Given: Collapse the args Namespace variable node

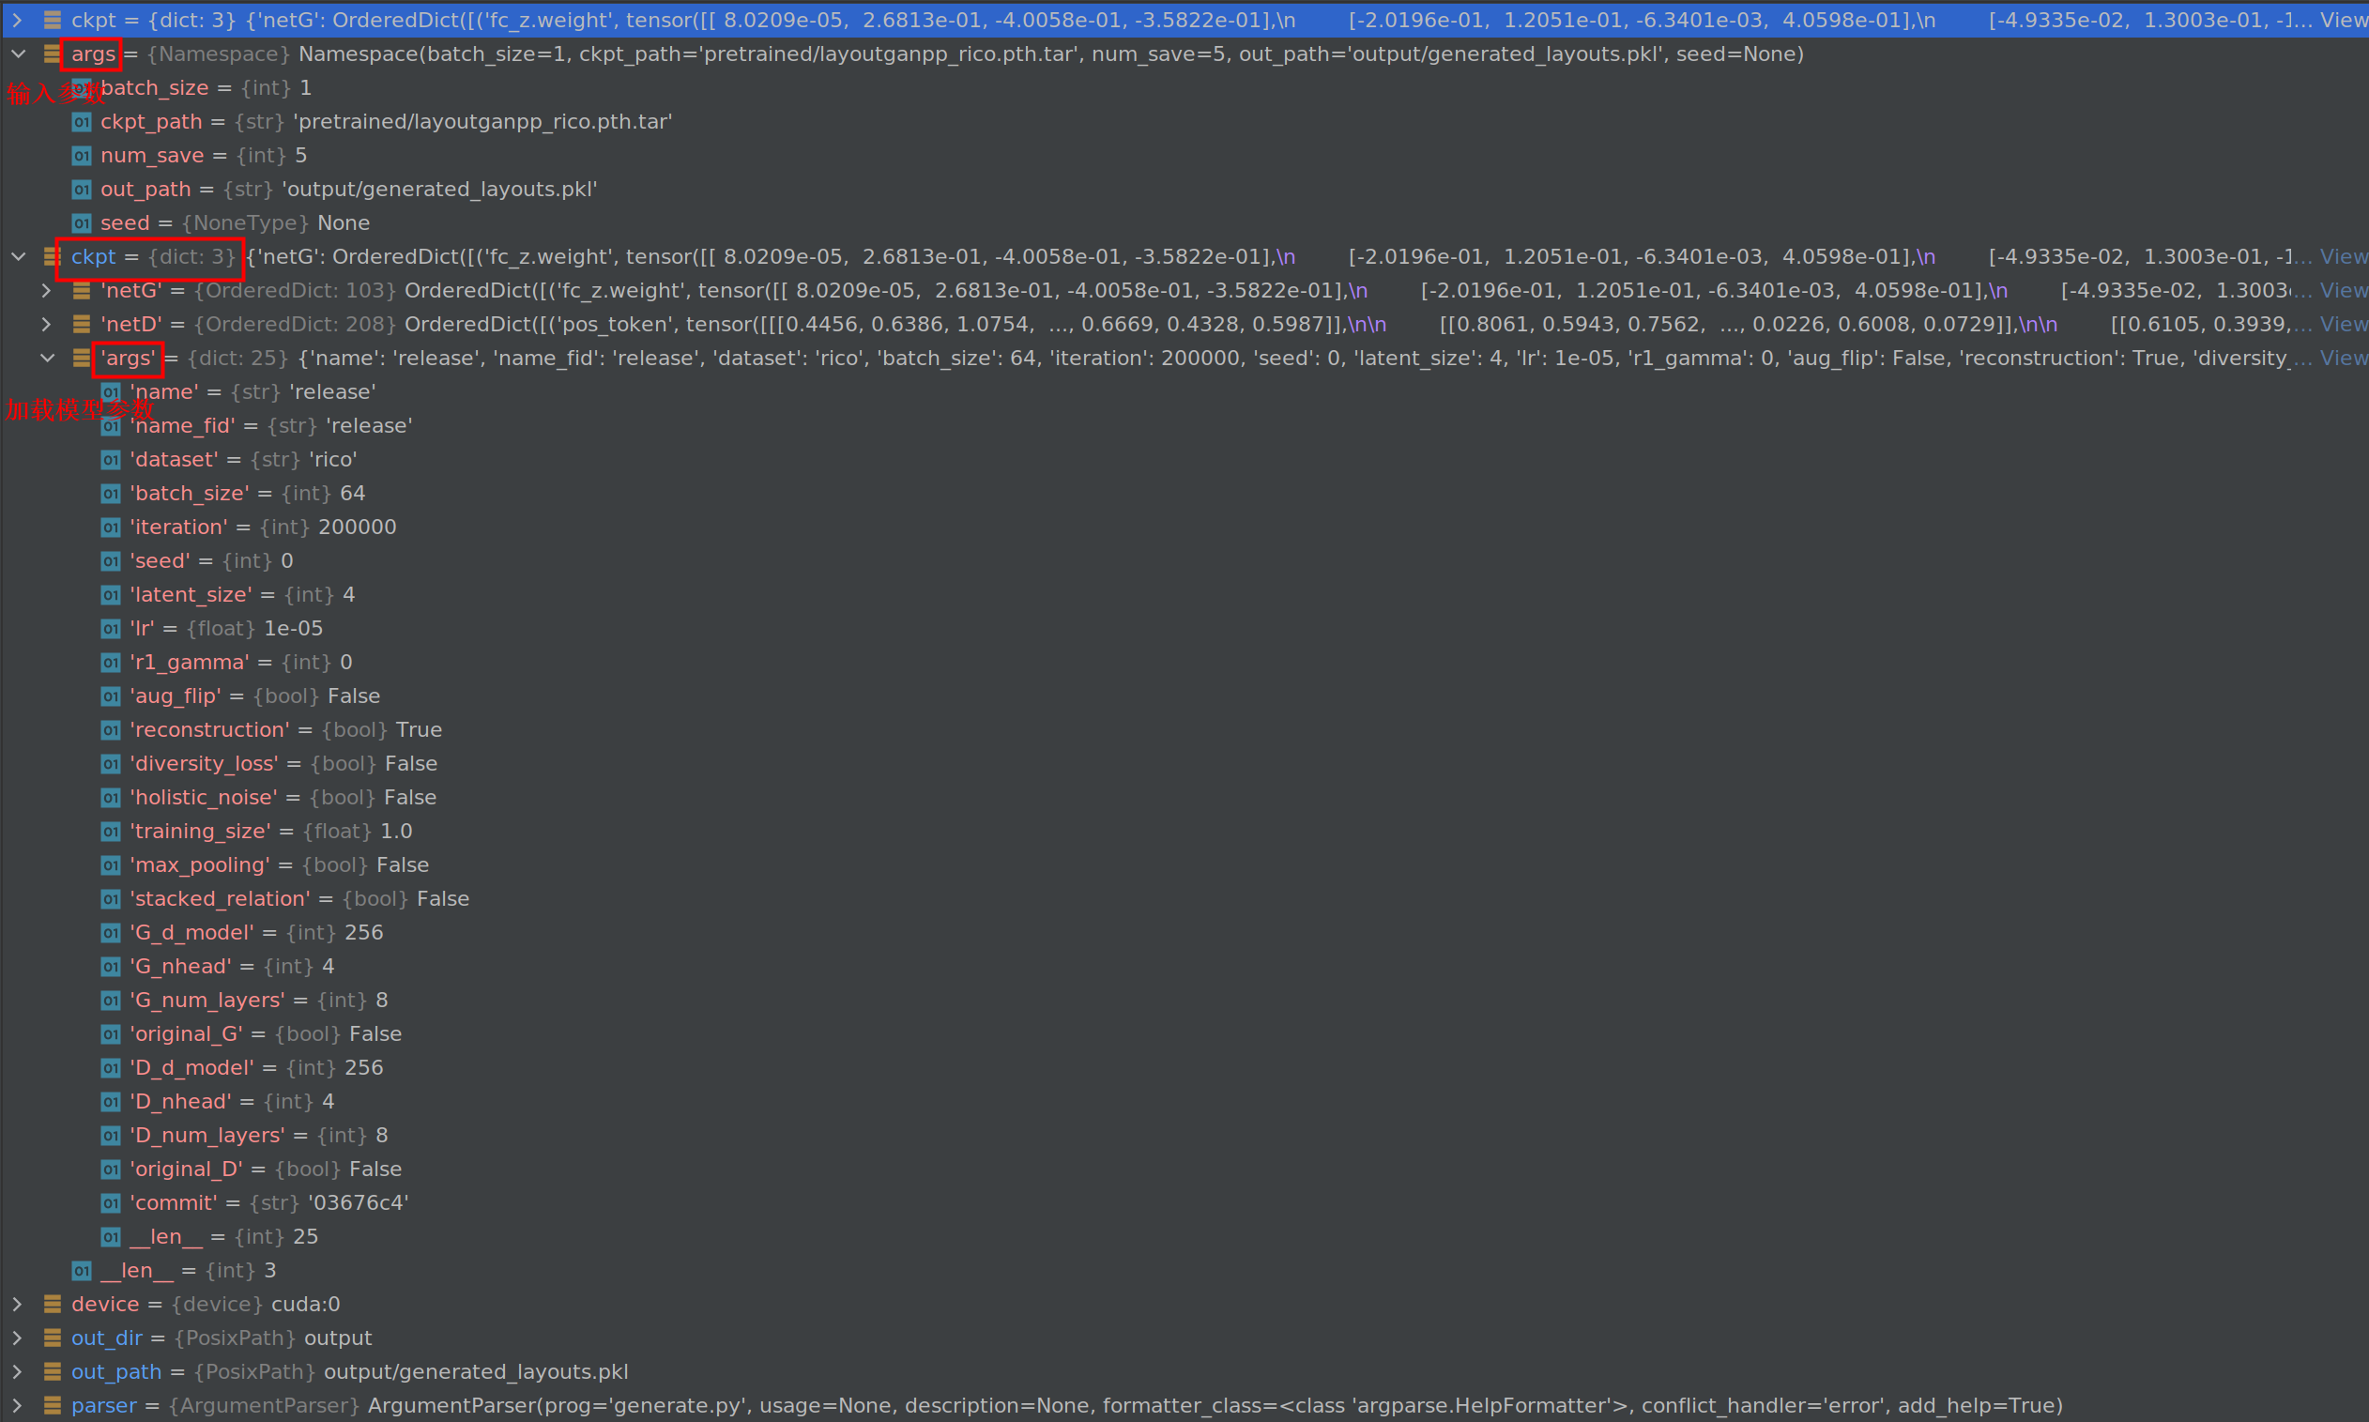Looking at the screenshot, I should point(18,54).
